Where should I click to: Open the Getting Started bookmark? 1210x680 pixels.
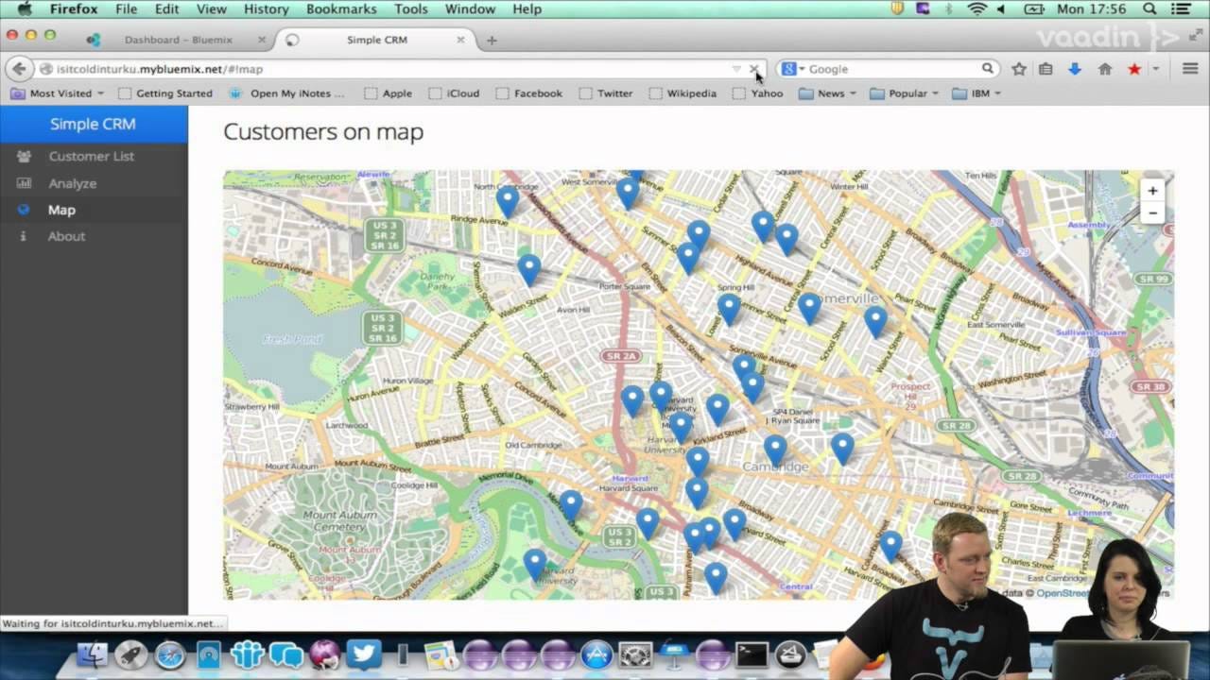pos(164,93)
